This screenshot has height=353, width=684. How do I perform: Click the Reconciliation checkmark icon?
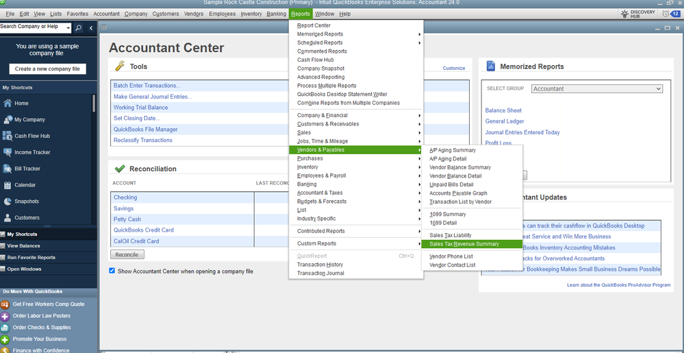point(120,169)
